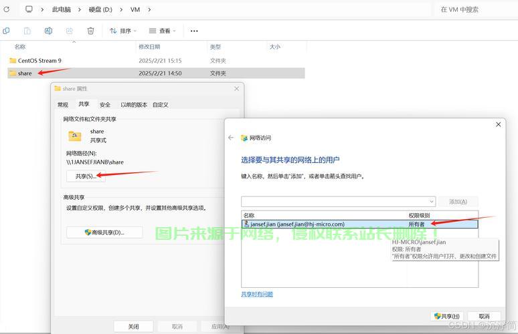The image size is (518, 334).
Task: Click the network path \\1JANSEFJIANB\share
Action: click(x=95, y=162)
